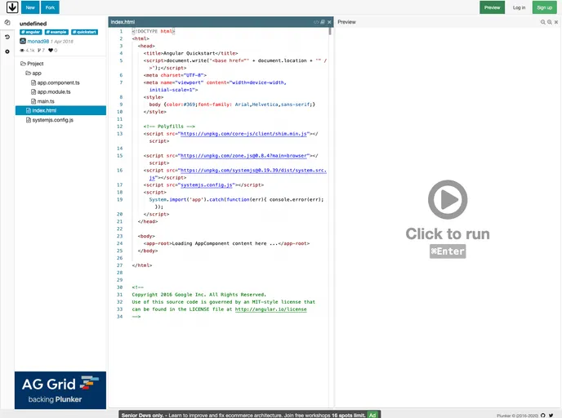
Task: Select systemjs.config.js in file tree
Action: (x=52, y=120)
